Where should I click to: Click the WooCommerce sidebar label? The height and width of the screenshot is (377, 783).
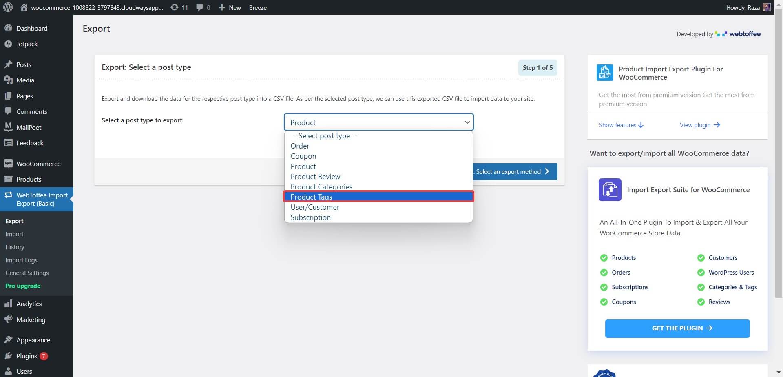(38, 164)
